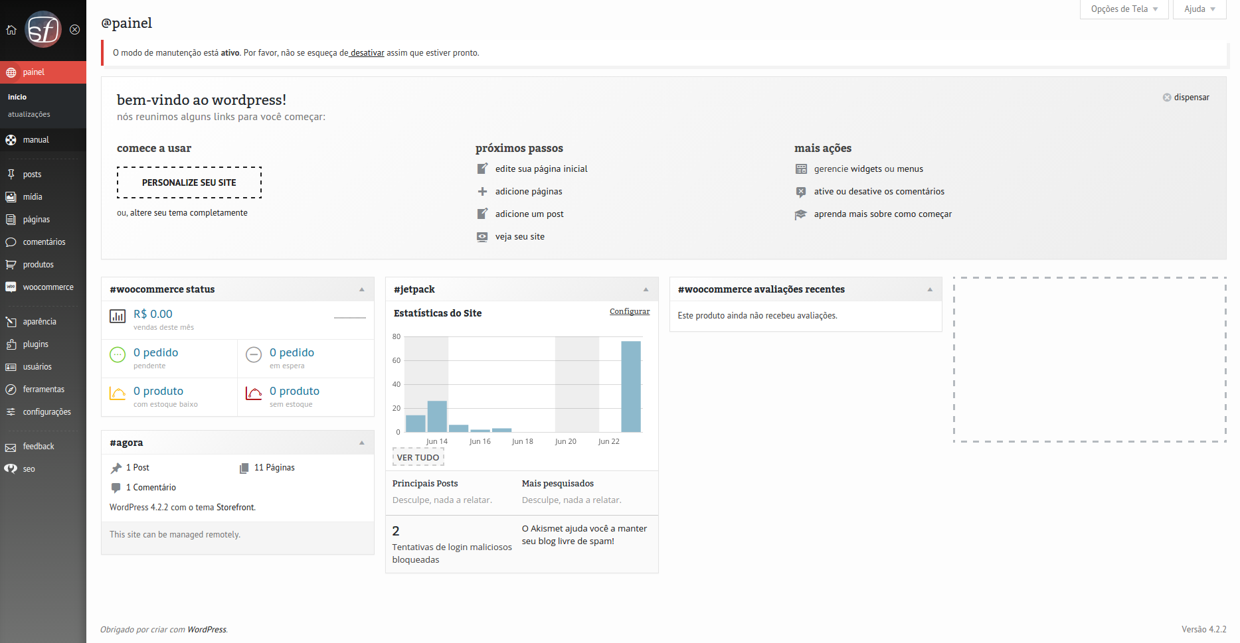
Task: Open the configurações menu label
Action: pos(46,412)
